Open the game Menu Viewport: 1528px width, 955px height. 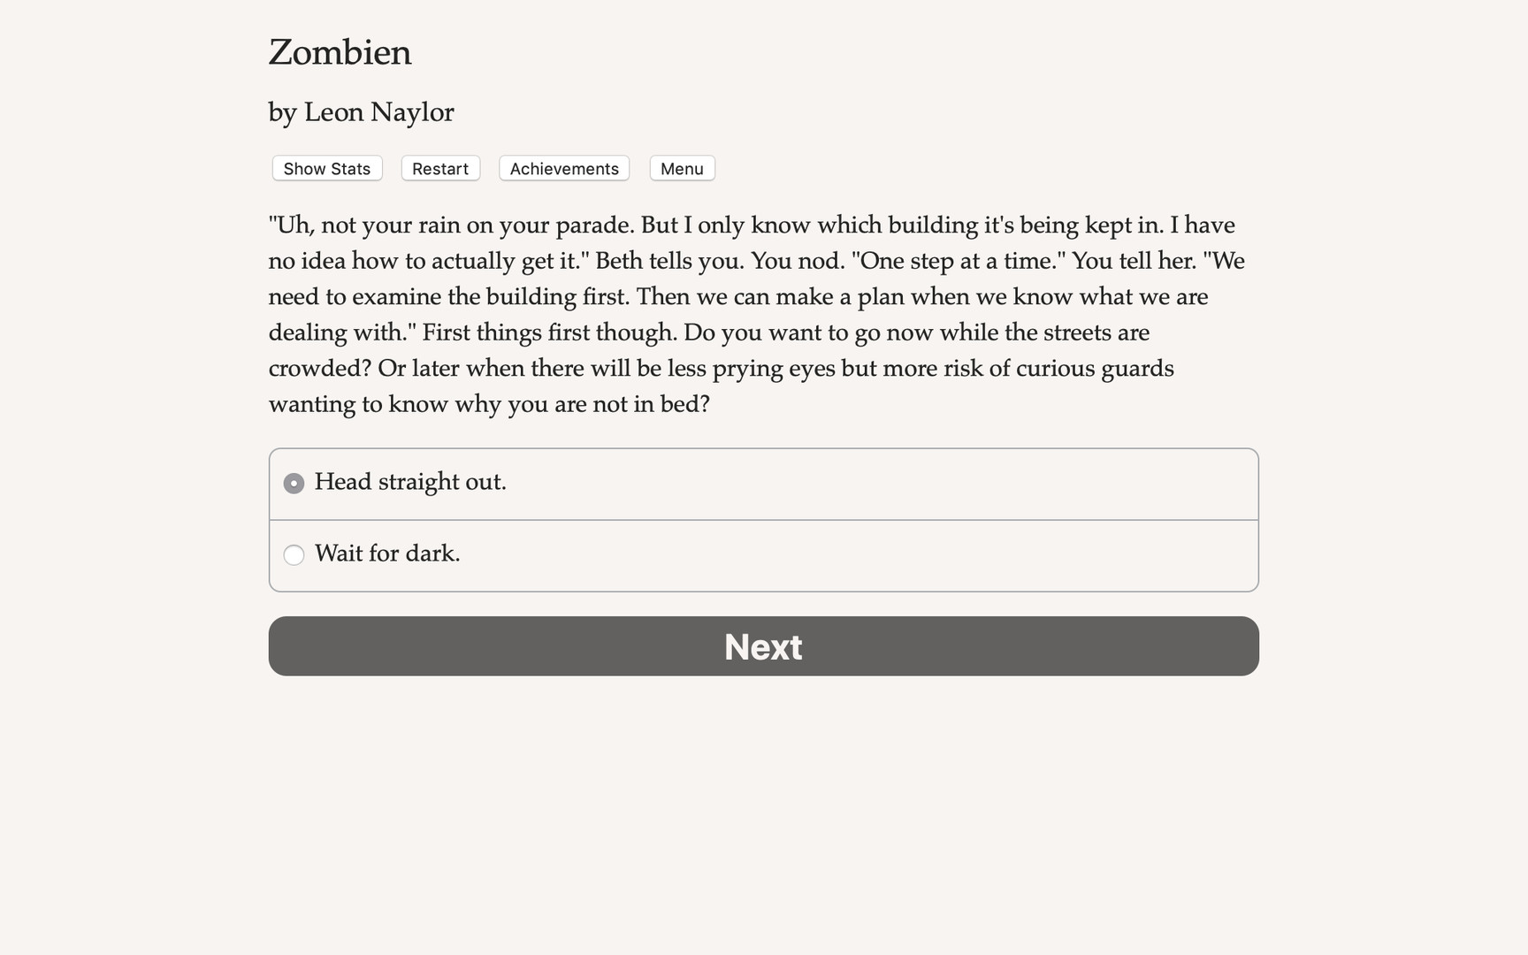pos(681,168)
